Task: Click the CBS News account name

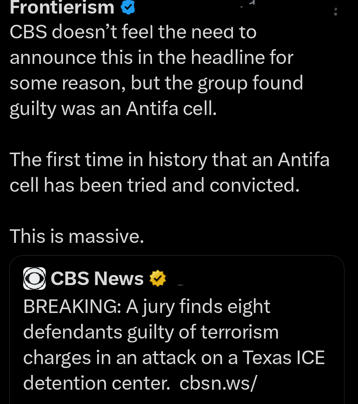Action: click(97, 278)
